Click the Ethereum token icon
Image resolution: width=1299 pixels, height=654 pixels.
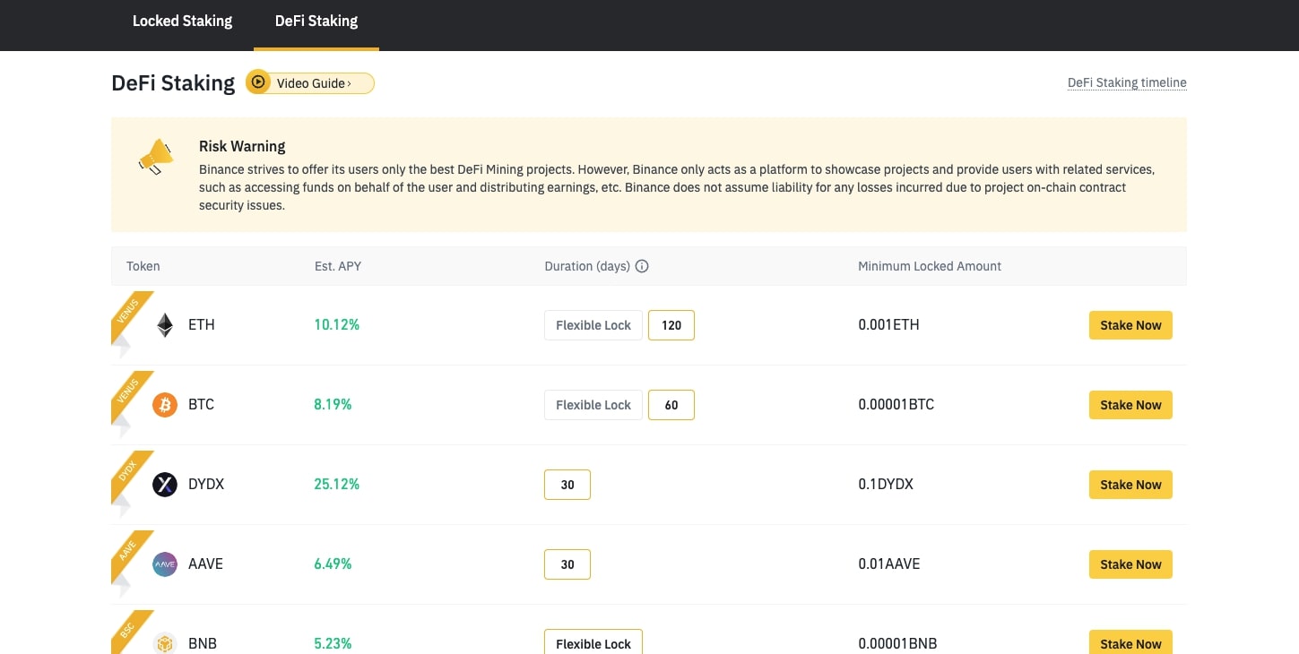click(x=165, y=325)
